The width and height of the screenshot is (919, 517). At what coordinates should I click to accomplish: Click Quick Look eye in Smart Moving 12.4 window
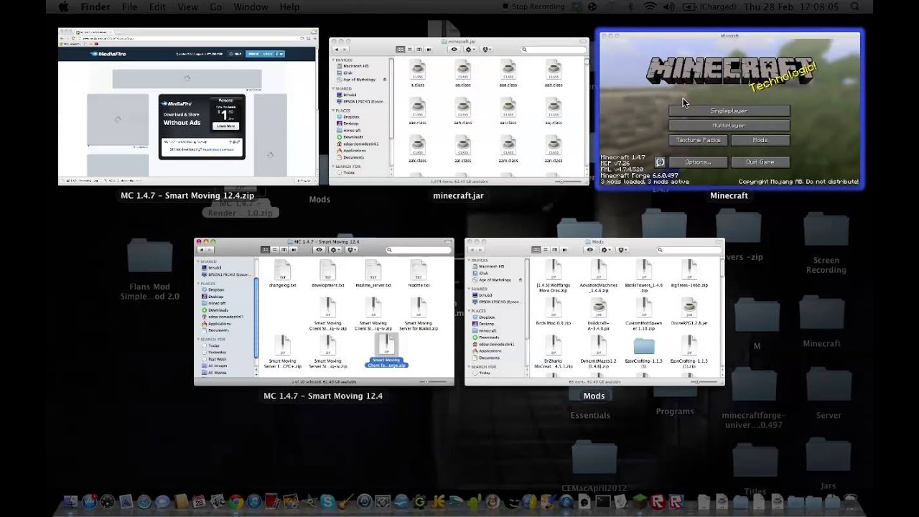(x=319, y=250)
